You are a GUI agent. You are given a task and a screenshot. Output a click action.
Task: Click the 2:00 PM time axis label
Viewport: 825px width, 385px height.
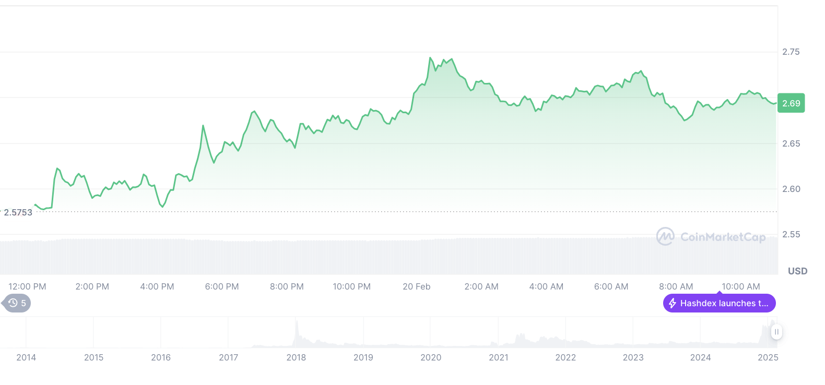pyautogui.click(x=92, y=286)
